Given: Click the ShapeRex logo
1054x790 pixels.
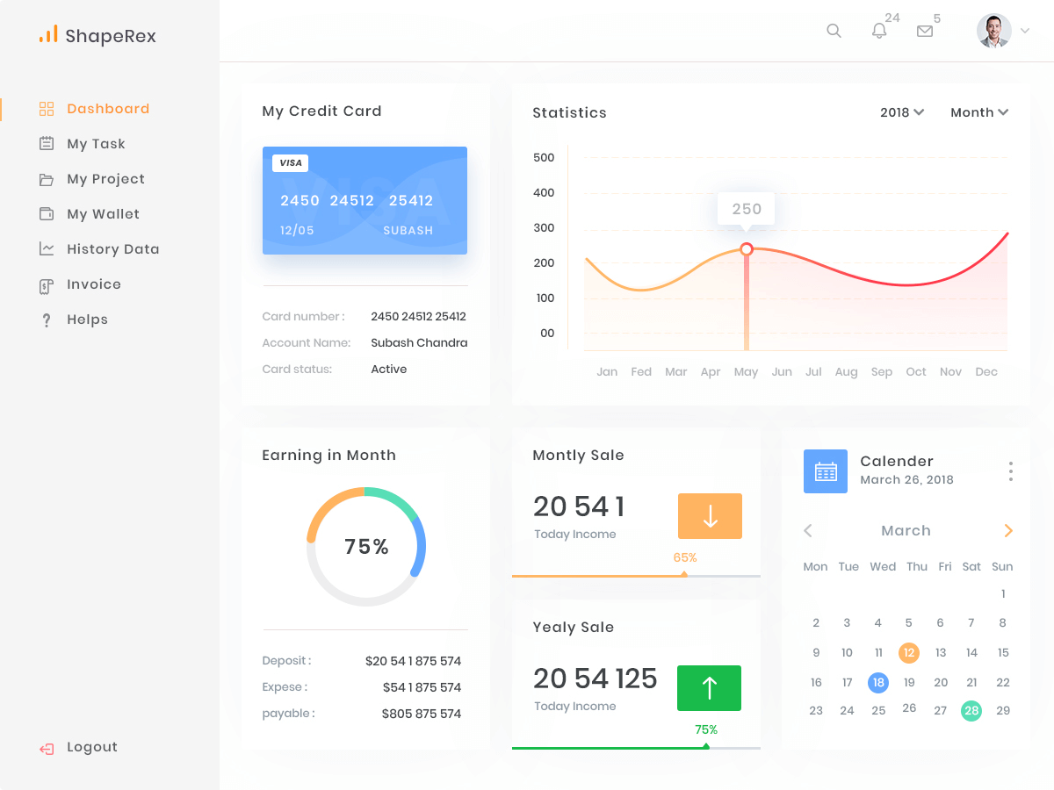Looking at the screenshot, I should pyautogui.click(x=97, y=35).
